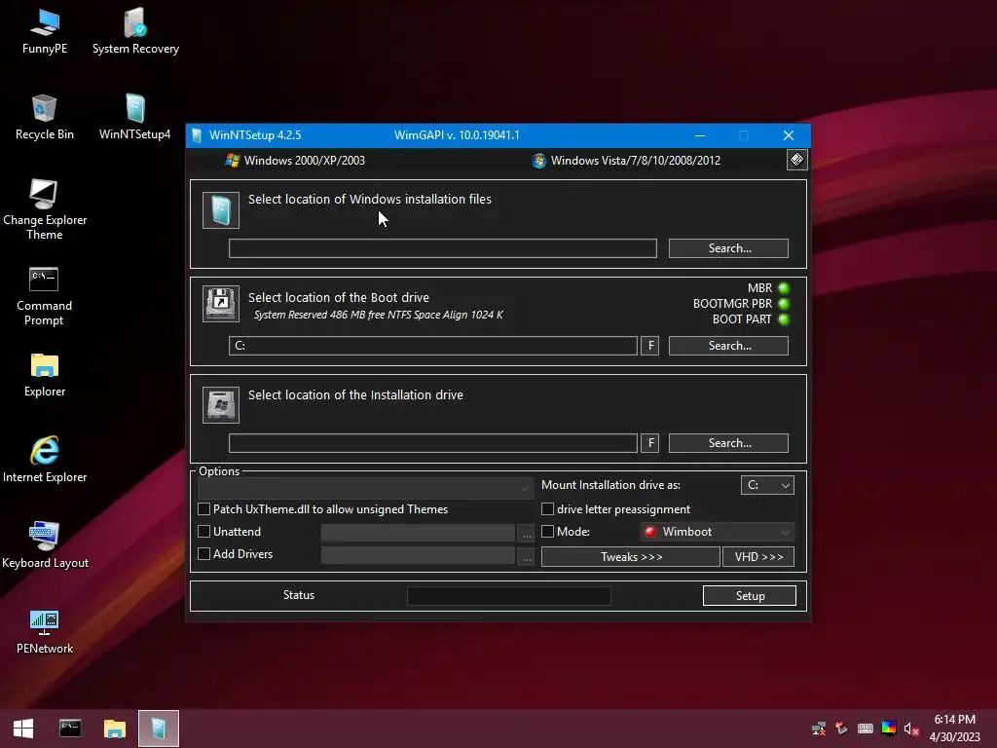Click the Installation drive disk icon
The height and width of the screenshot is (748, 997).
click(221, 405)
